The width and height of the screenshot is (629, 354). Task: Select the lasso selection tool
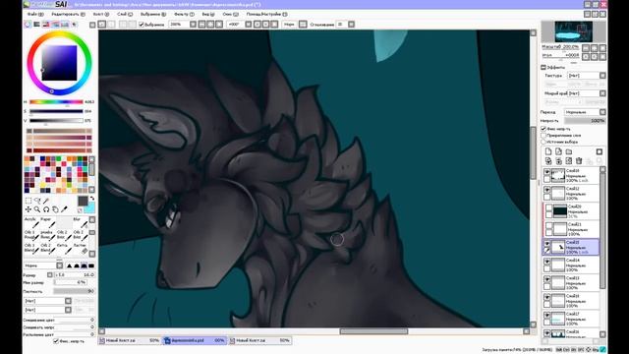[37, 201]
